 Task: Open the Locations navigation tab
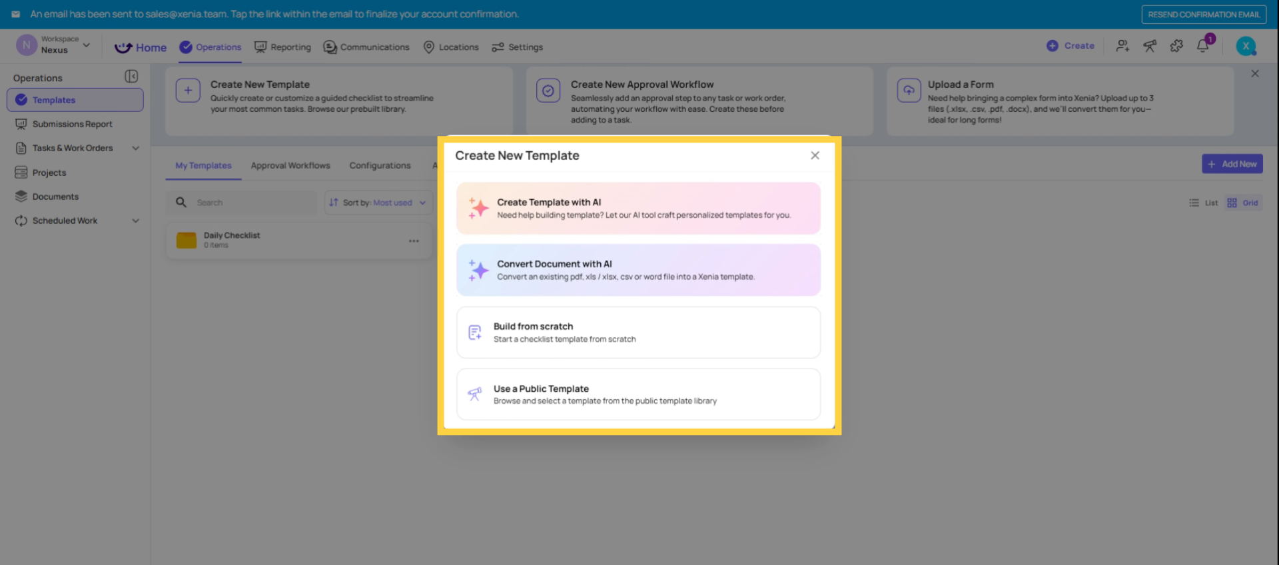(451, 47)
